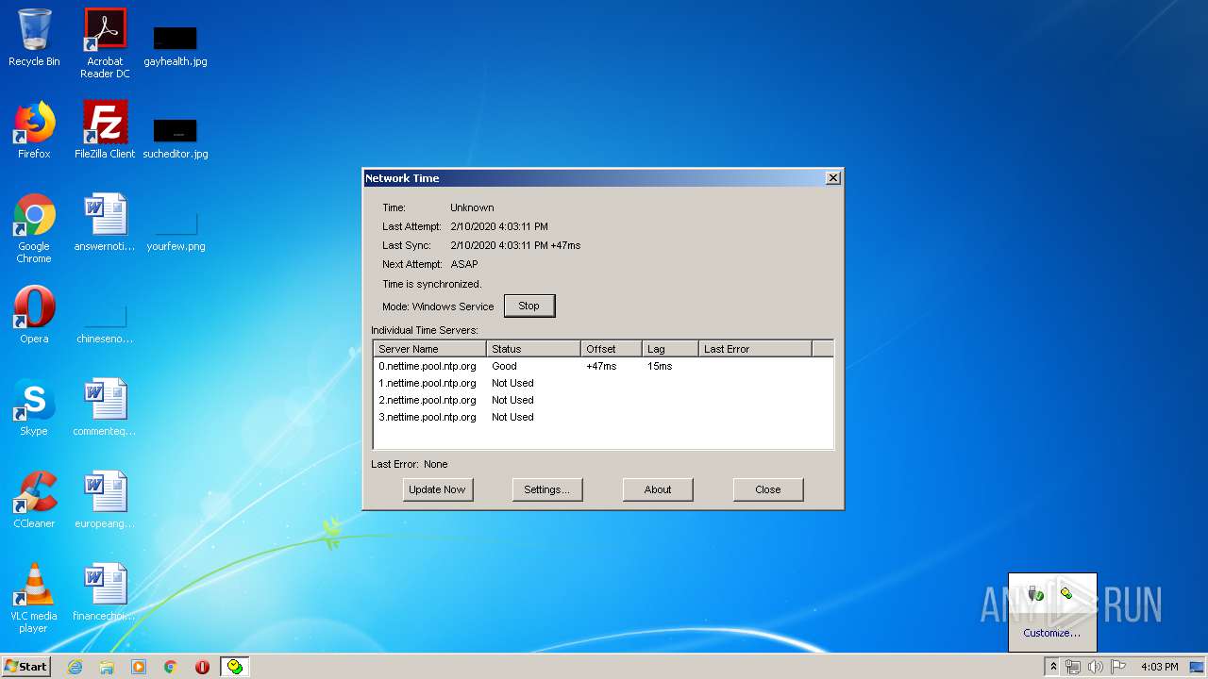This screenshot has width=1208, height=679.
Task: Open the Recycle Bin desktop icon
Action: point(34,38)
